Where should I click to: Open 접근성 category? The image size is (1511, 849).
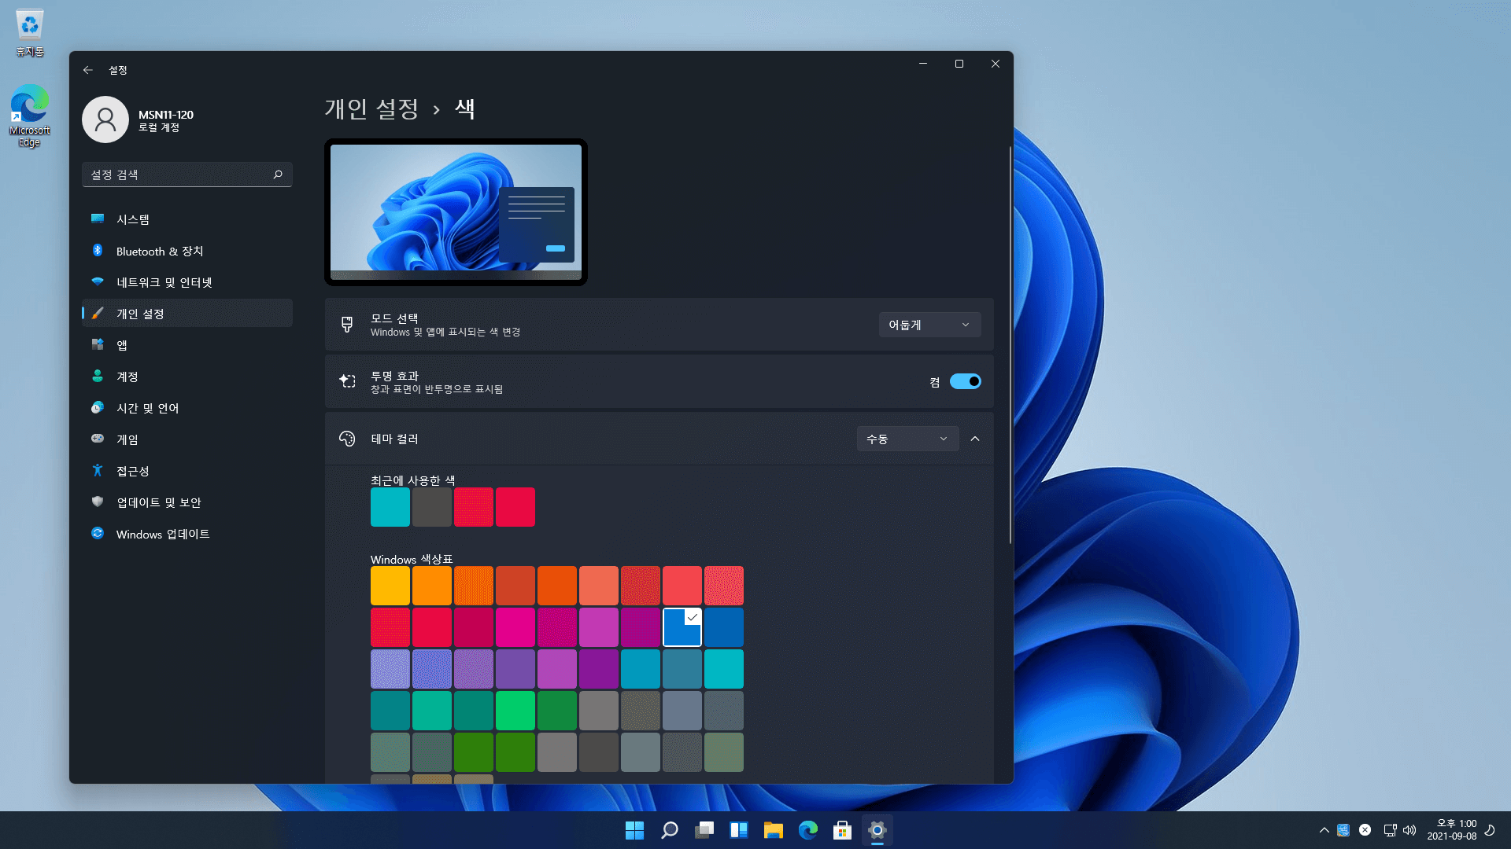coord(187,471)
